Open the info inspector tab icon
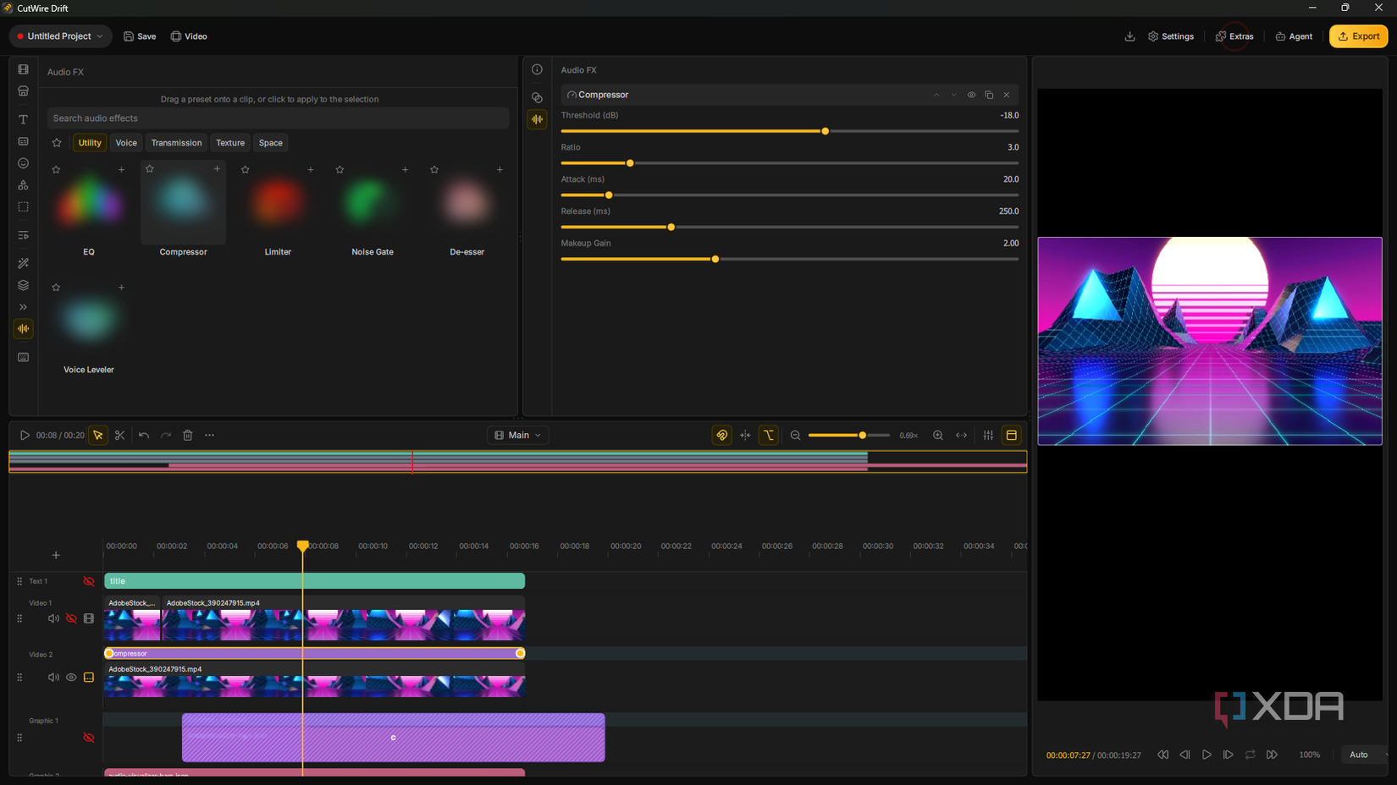The height and width of the screenshot is (785, 1397). (x=537, y=69)
